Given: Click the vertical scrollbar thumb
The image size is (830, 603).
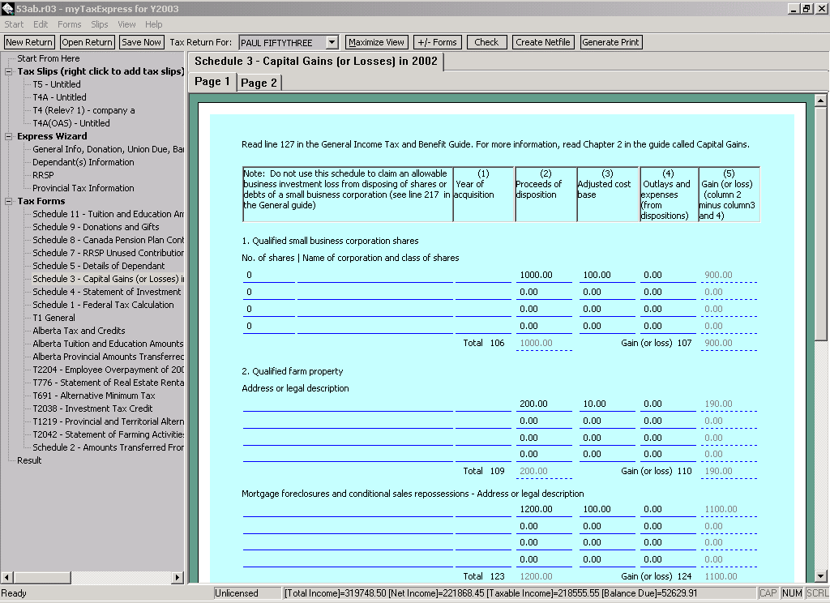Looking at the screenshot, I should click(821, 223).
